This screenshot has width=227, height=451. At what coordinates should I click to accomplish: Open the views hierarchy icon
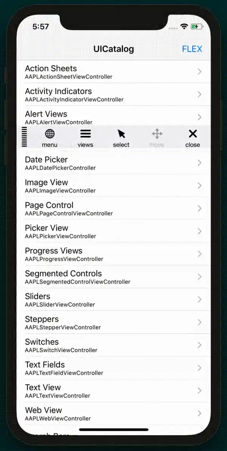(x=86, y=134)
